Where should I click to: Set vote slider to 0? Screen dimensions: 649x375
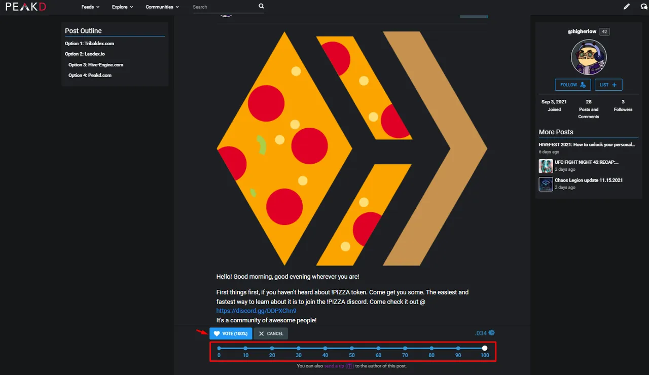(x=219, y=348)
